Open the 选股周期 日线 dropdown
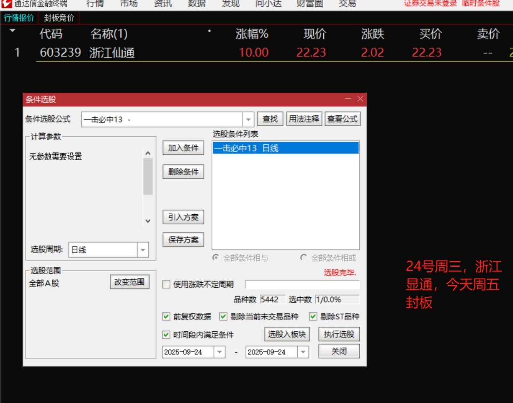Viewport: 513px width, 403px height. pyautogui.click(x=143, y=250)
